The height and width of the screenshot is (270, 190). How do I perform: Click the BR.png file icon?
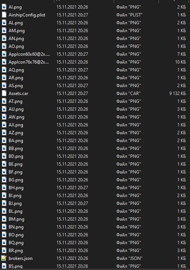point(4,251)
